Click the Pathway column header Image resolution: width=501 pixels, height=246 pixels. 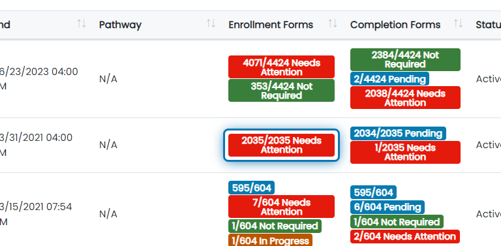(120, 25)
